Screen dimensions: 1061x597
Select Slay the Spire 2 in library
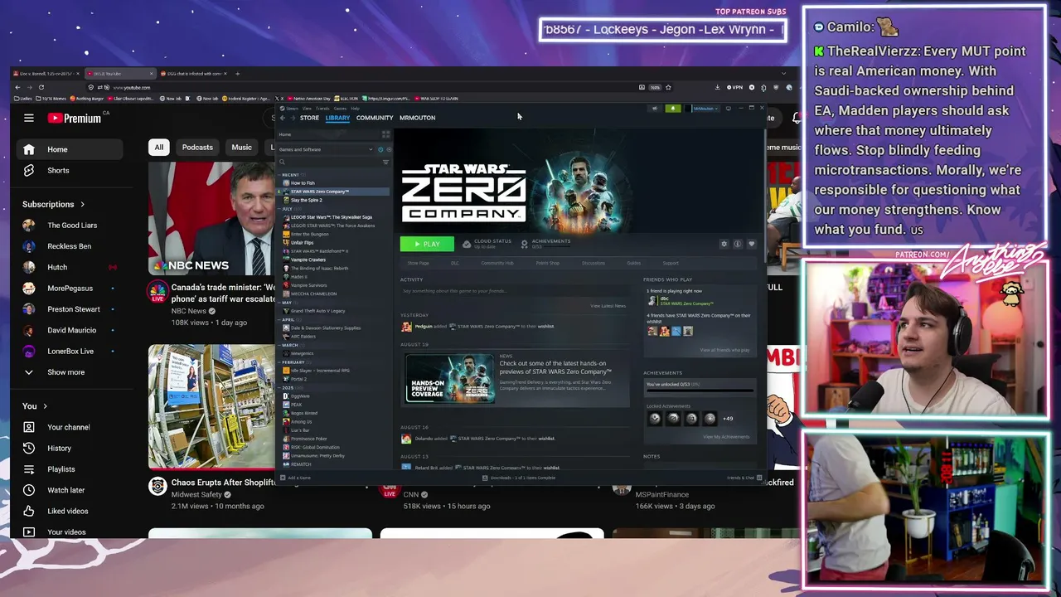(306, 200)
